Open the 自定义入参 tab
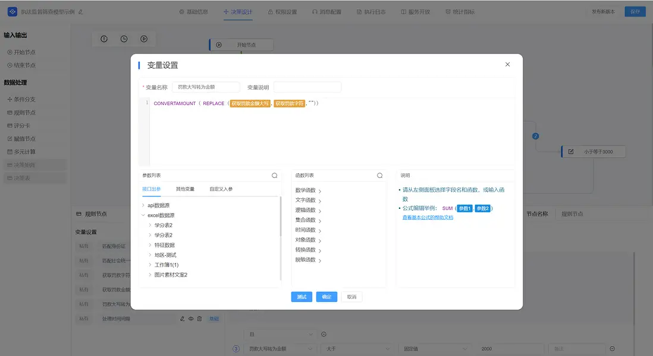Image resolution: width=653 pixels, height=356 pixels. point(221,189)
